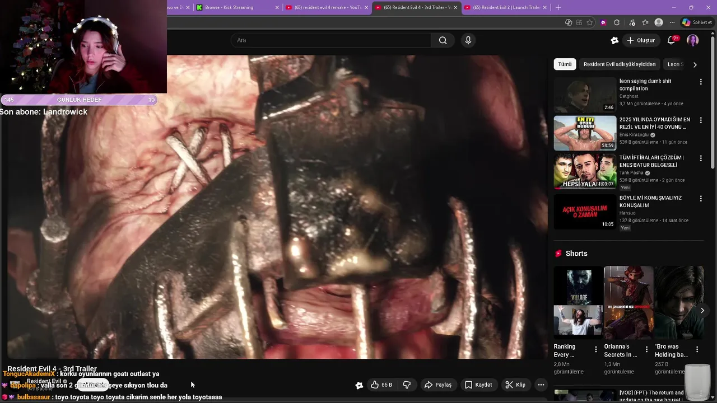The image size is (717, 403).
Task: Click title 'BÖYLE Mİ KONUŞMALIYIZ KONUŞALIM'
Action: 650,201
